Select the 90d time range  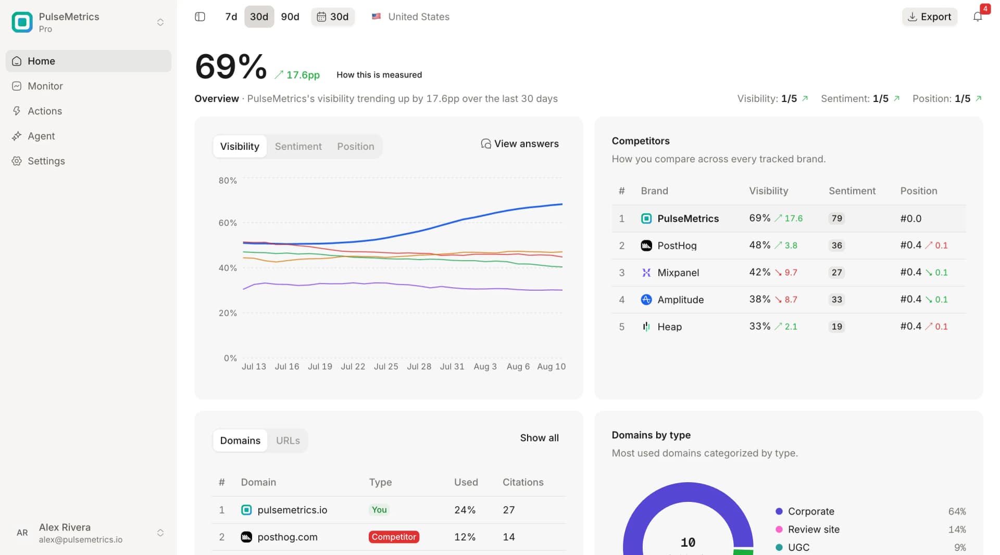(290, 17)
